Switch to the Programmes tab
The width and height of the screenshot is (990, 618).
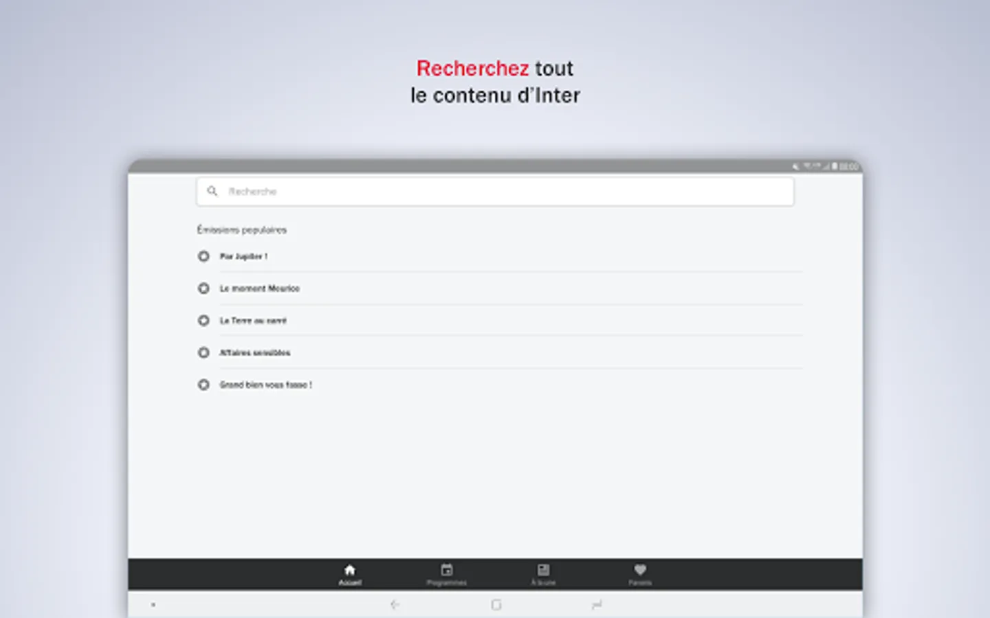click(447, 575)
